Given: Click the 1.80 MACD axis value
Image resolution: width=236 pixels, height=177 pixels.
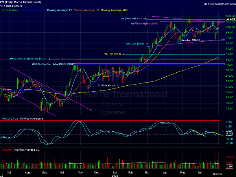Looking at the screenshot, I should pos(229,122).
